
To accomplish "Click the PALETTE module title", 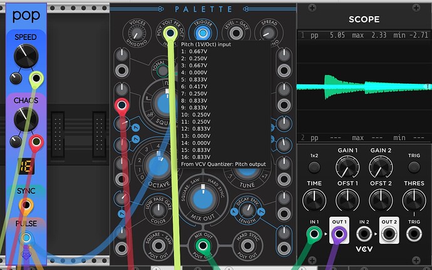I will tap(203, 9).
